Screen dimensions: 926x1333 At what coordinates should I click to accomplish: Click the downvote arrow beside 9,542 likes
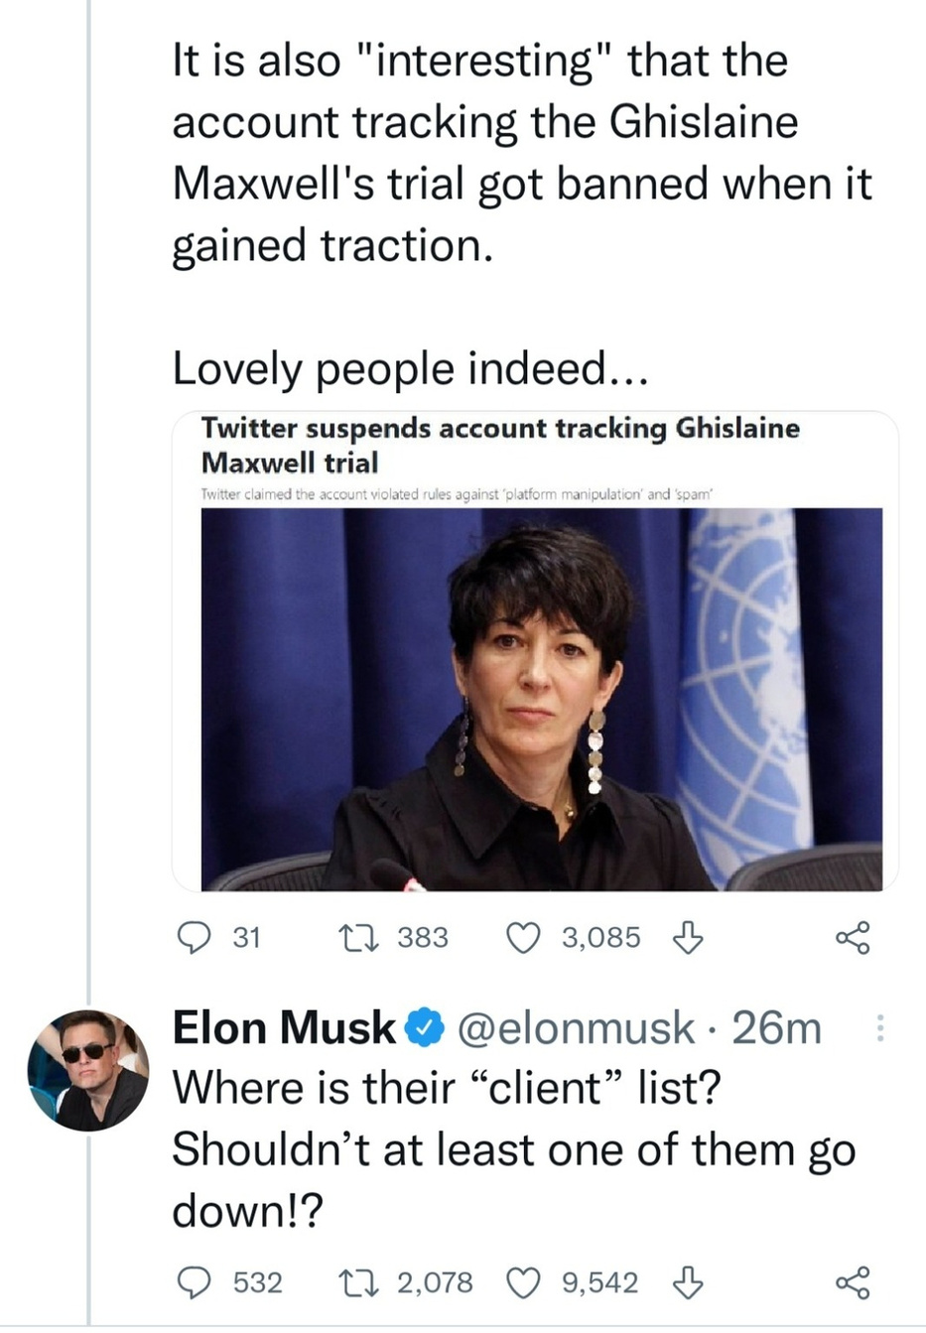(688, 1282)
